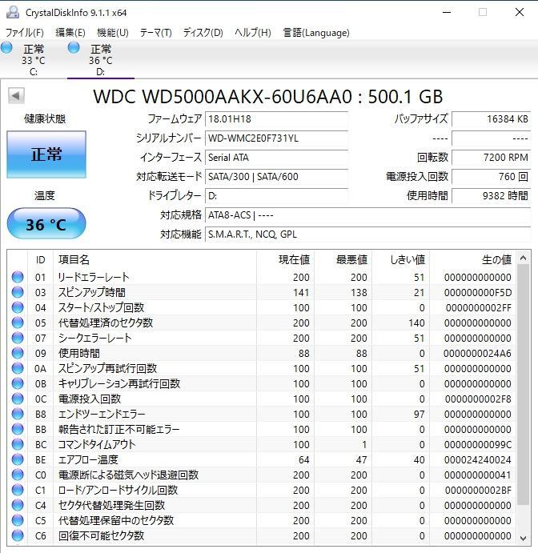Select the エアフロー温度 row name

tap(88, 460)
